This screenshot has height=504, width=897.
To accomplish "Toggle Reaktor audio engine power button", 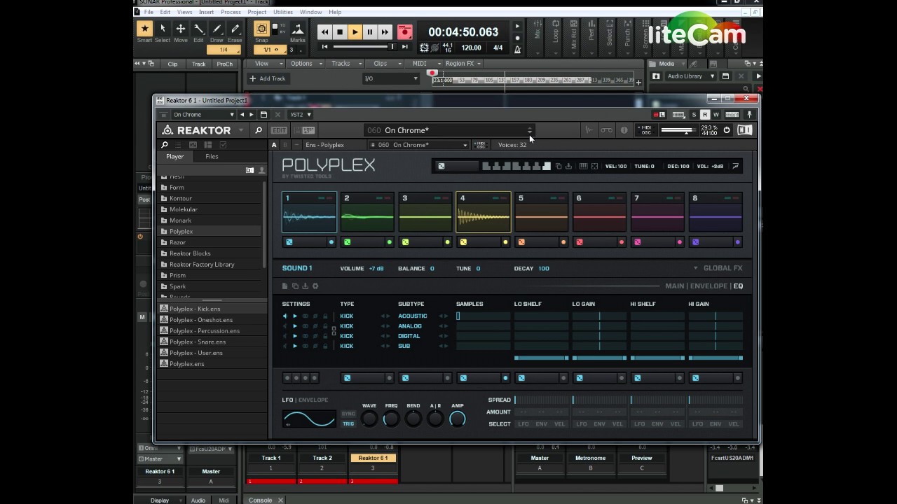I will tap(727, 130).
